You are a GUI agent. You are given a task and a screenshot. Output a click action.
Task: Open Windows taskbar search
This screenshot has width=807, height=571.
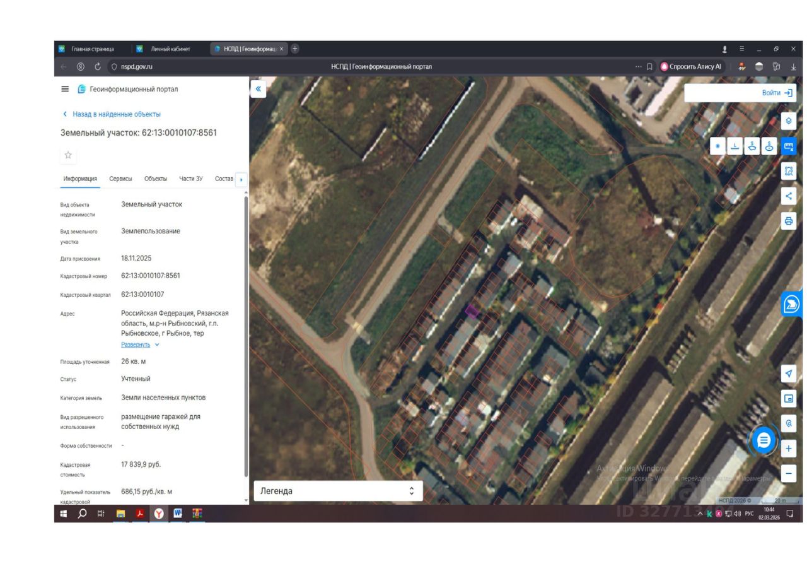(x=82, y=514)
